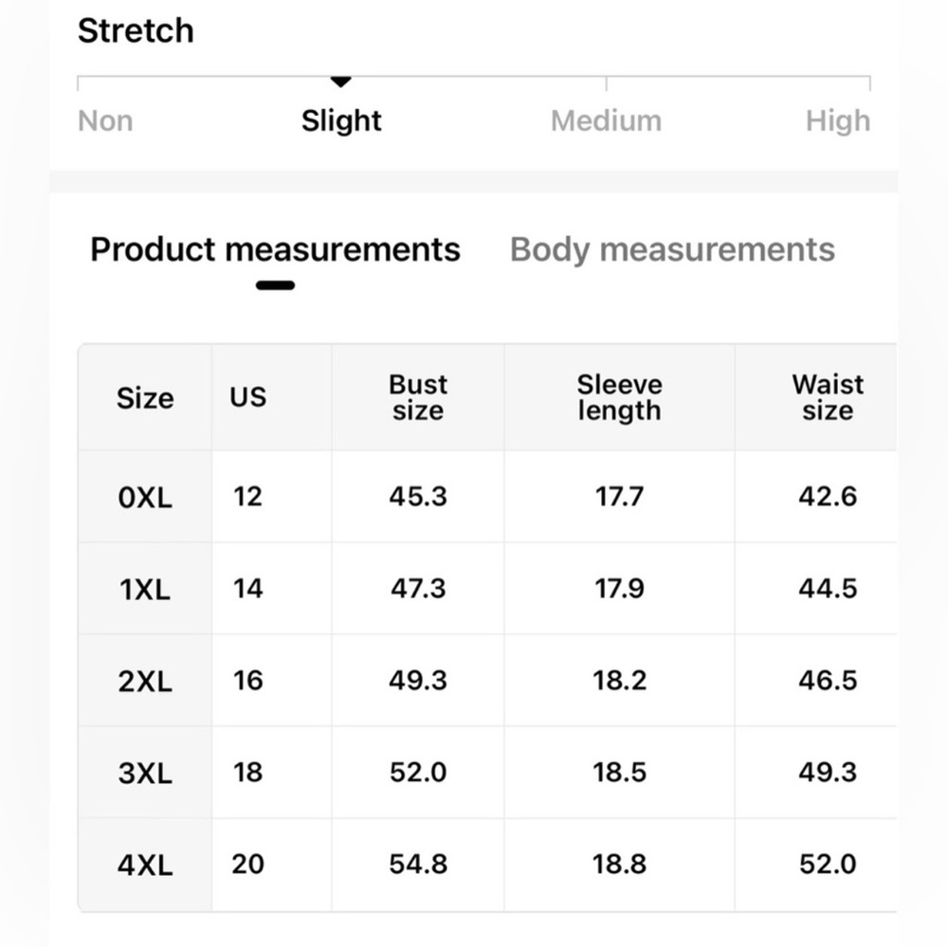Select the 0XL size row
Viewport: 948px width, 948px height.
point(487,497)
